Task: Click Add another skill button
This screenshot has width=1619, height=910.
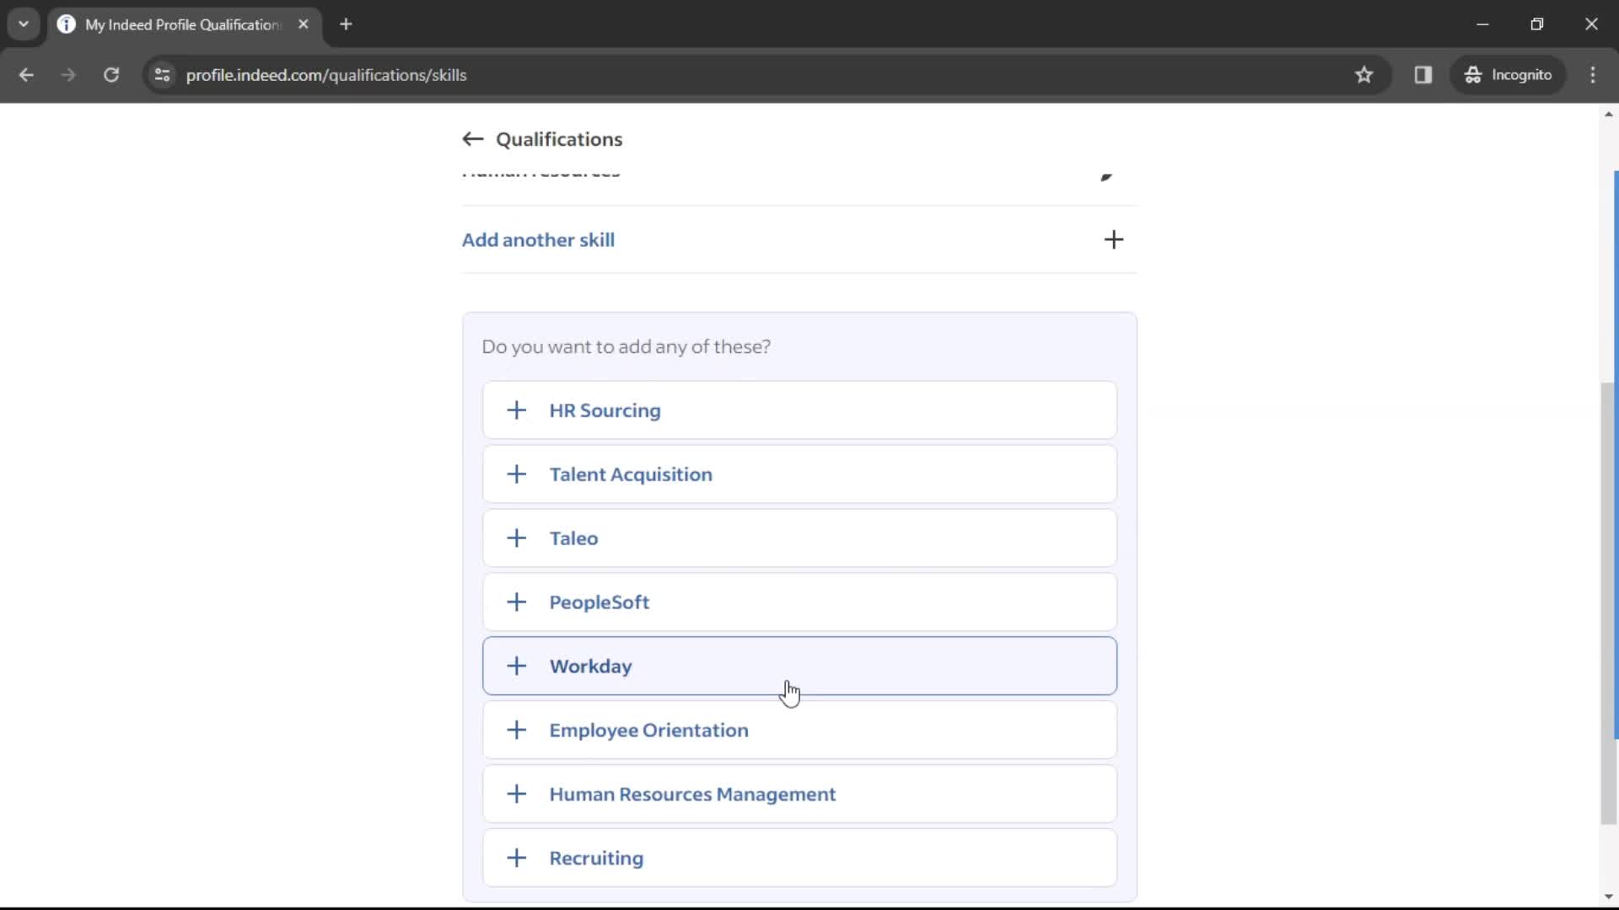Action: (x=792, y=239)
